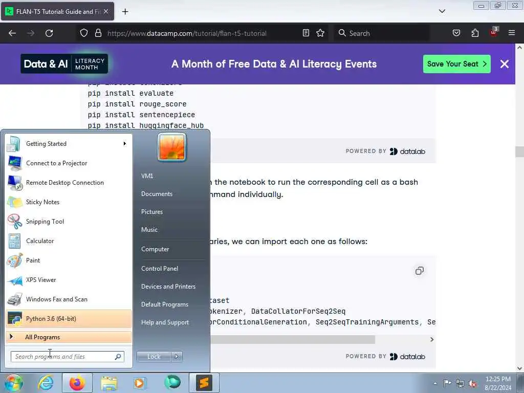Open the Pocket save icon
The height and width of the screenshot is (393, 524).
(456, 33)
